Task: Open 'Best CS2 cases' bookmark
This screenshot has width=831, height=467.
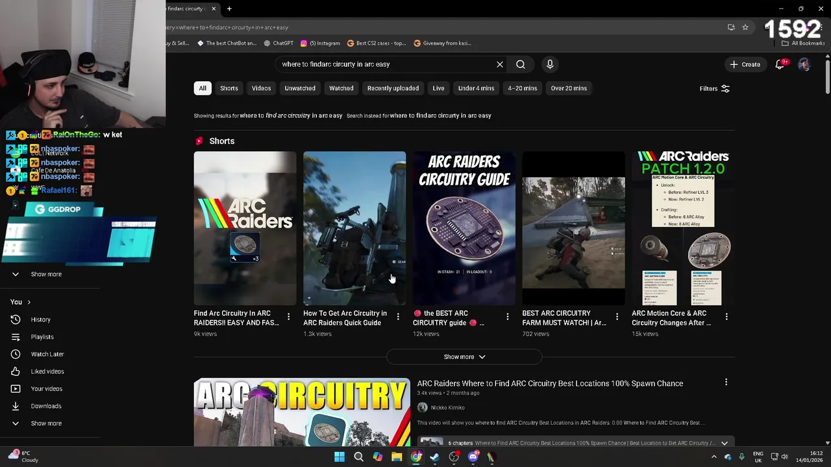Action: point(377,43)
